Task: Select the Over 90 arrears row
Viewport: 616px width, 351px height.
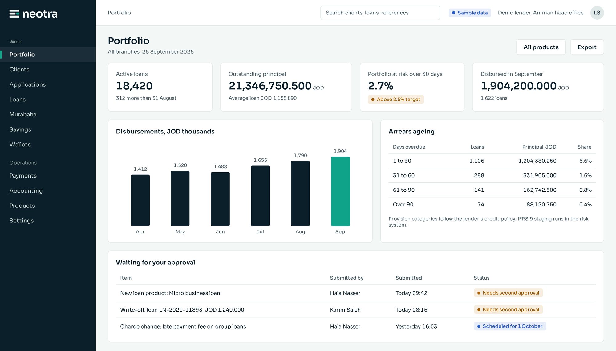Action: tap(492, 204)
